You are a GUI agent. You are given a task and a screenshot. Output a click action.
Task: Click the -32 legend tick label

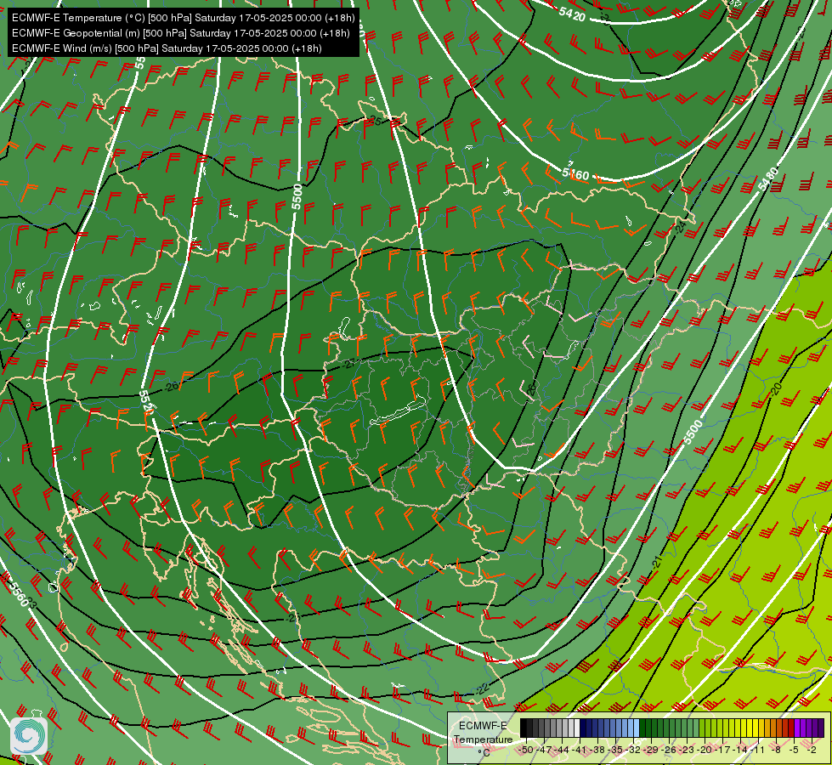click(x=632, y=750)
